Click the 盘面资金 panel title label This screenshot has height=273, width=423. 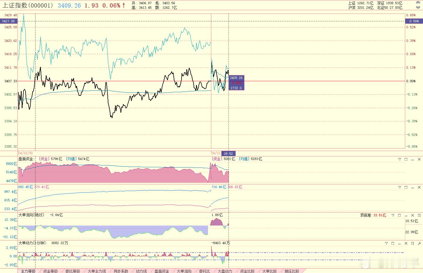[26, 159]
